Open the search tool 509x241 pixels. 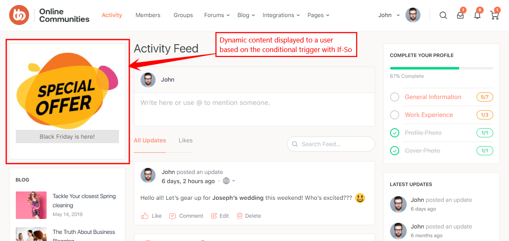tap(443, 15)
